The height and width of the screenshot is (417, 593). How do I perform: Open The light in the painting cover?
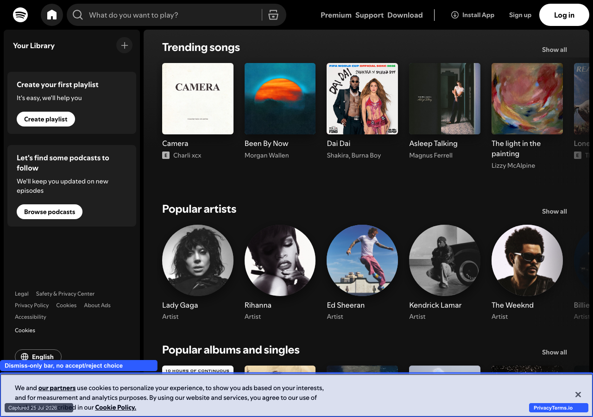click(527, 99)
